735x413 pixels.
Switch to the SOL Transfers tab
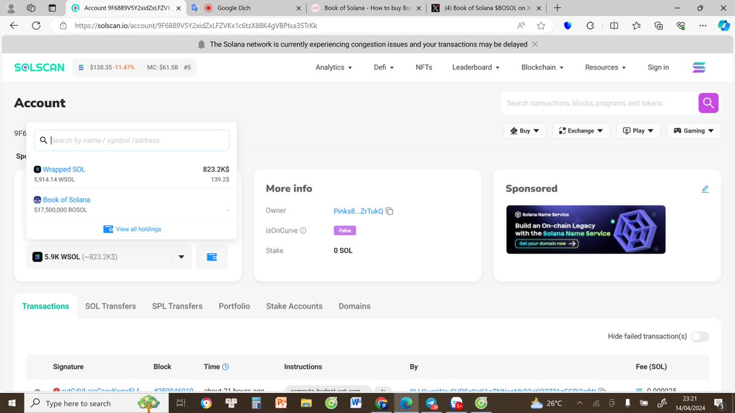[x=110, y=306]
